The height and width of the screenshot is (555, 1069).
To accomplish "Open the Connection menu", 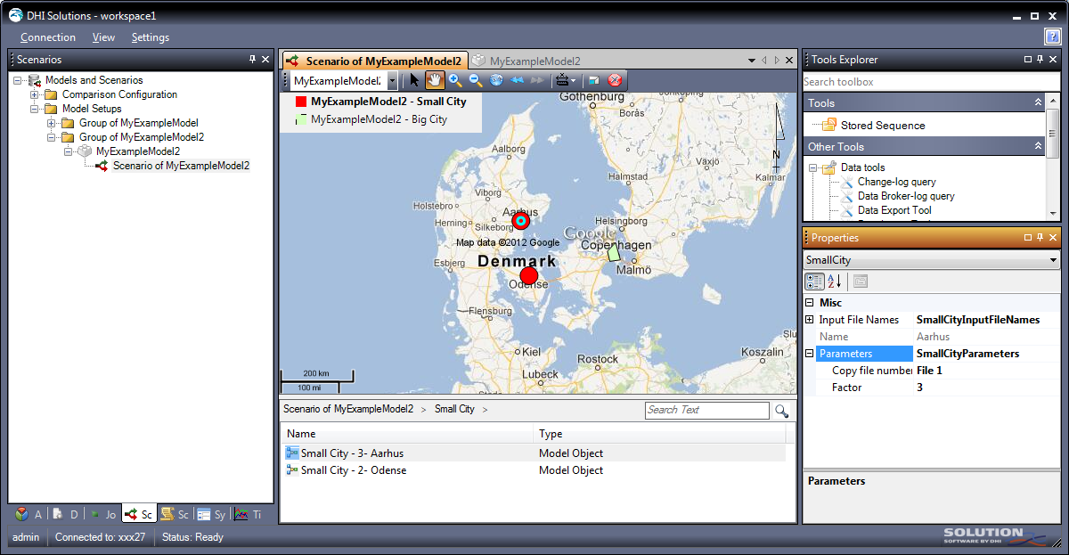I will click(x=48, y=37).
